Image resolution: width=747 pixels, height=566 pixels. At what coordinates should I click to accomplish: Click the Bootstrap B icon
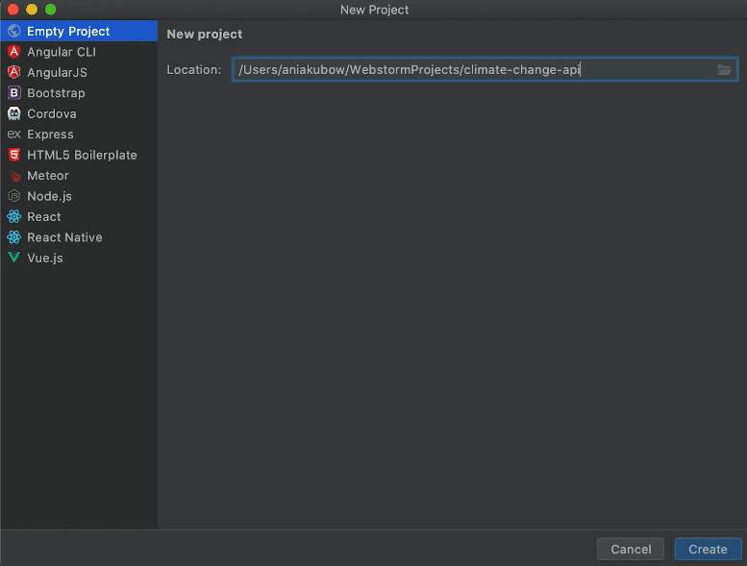13,93
